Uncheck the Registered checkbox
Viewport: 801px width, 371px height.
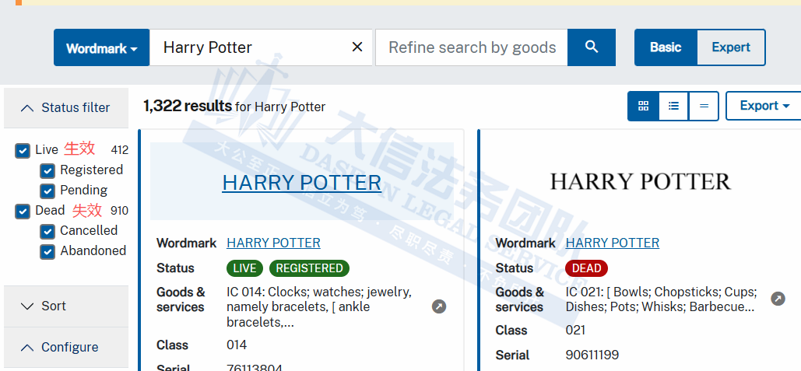(x=47, y=171)
